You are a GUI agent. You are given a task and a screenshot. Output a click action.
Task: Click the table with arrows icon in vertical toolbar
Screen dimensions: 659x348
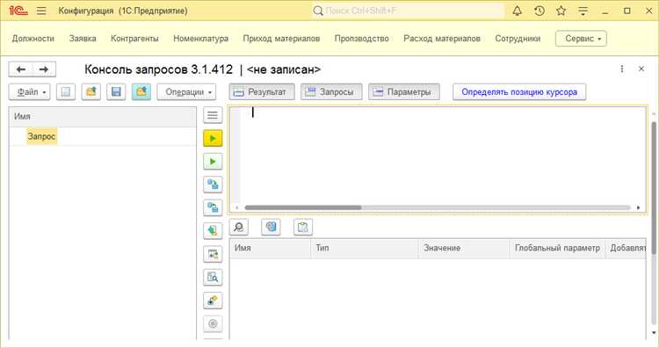pos(213,254)
